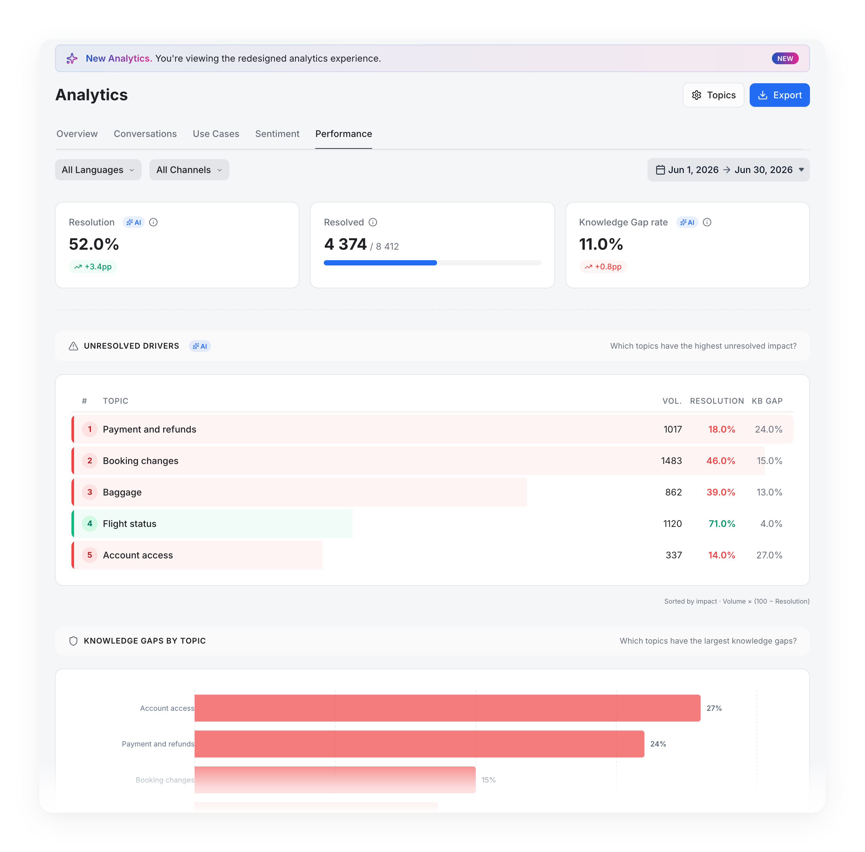Switch to the Sentiment tab

277,134
